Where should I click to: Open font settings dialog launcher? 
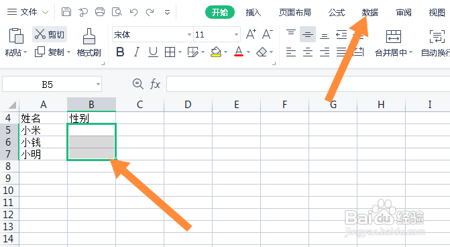click(274, 64)
